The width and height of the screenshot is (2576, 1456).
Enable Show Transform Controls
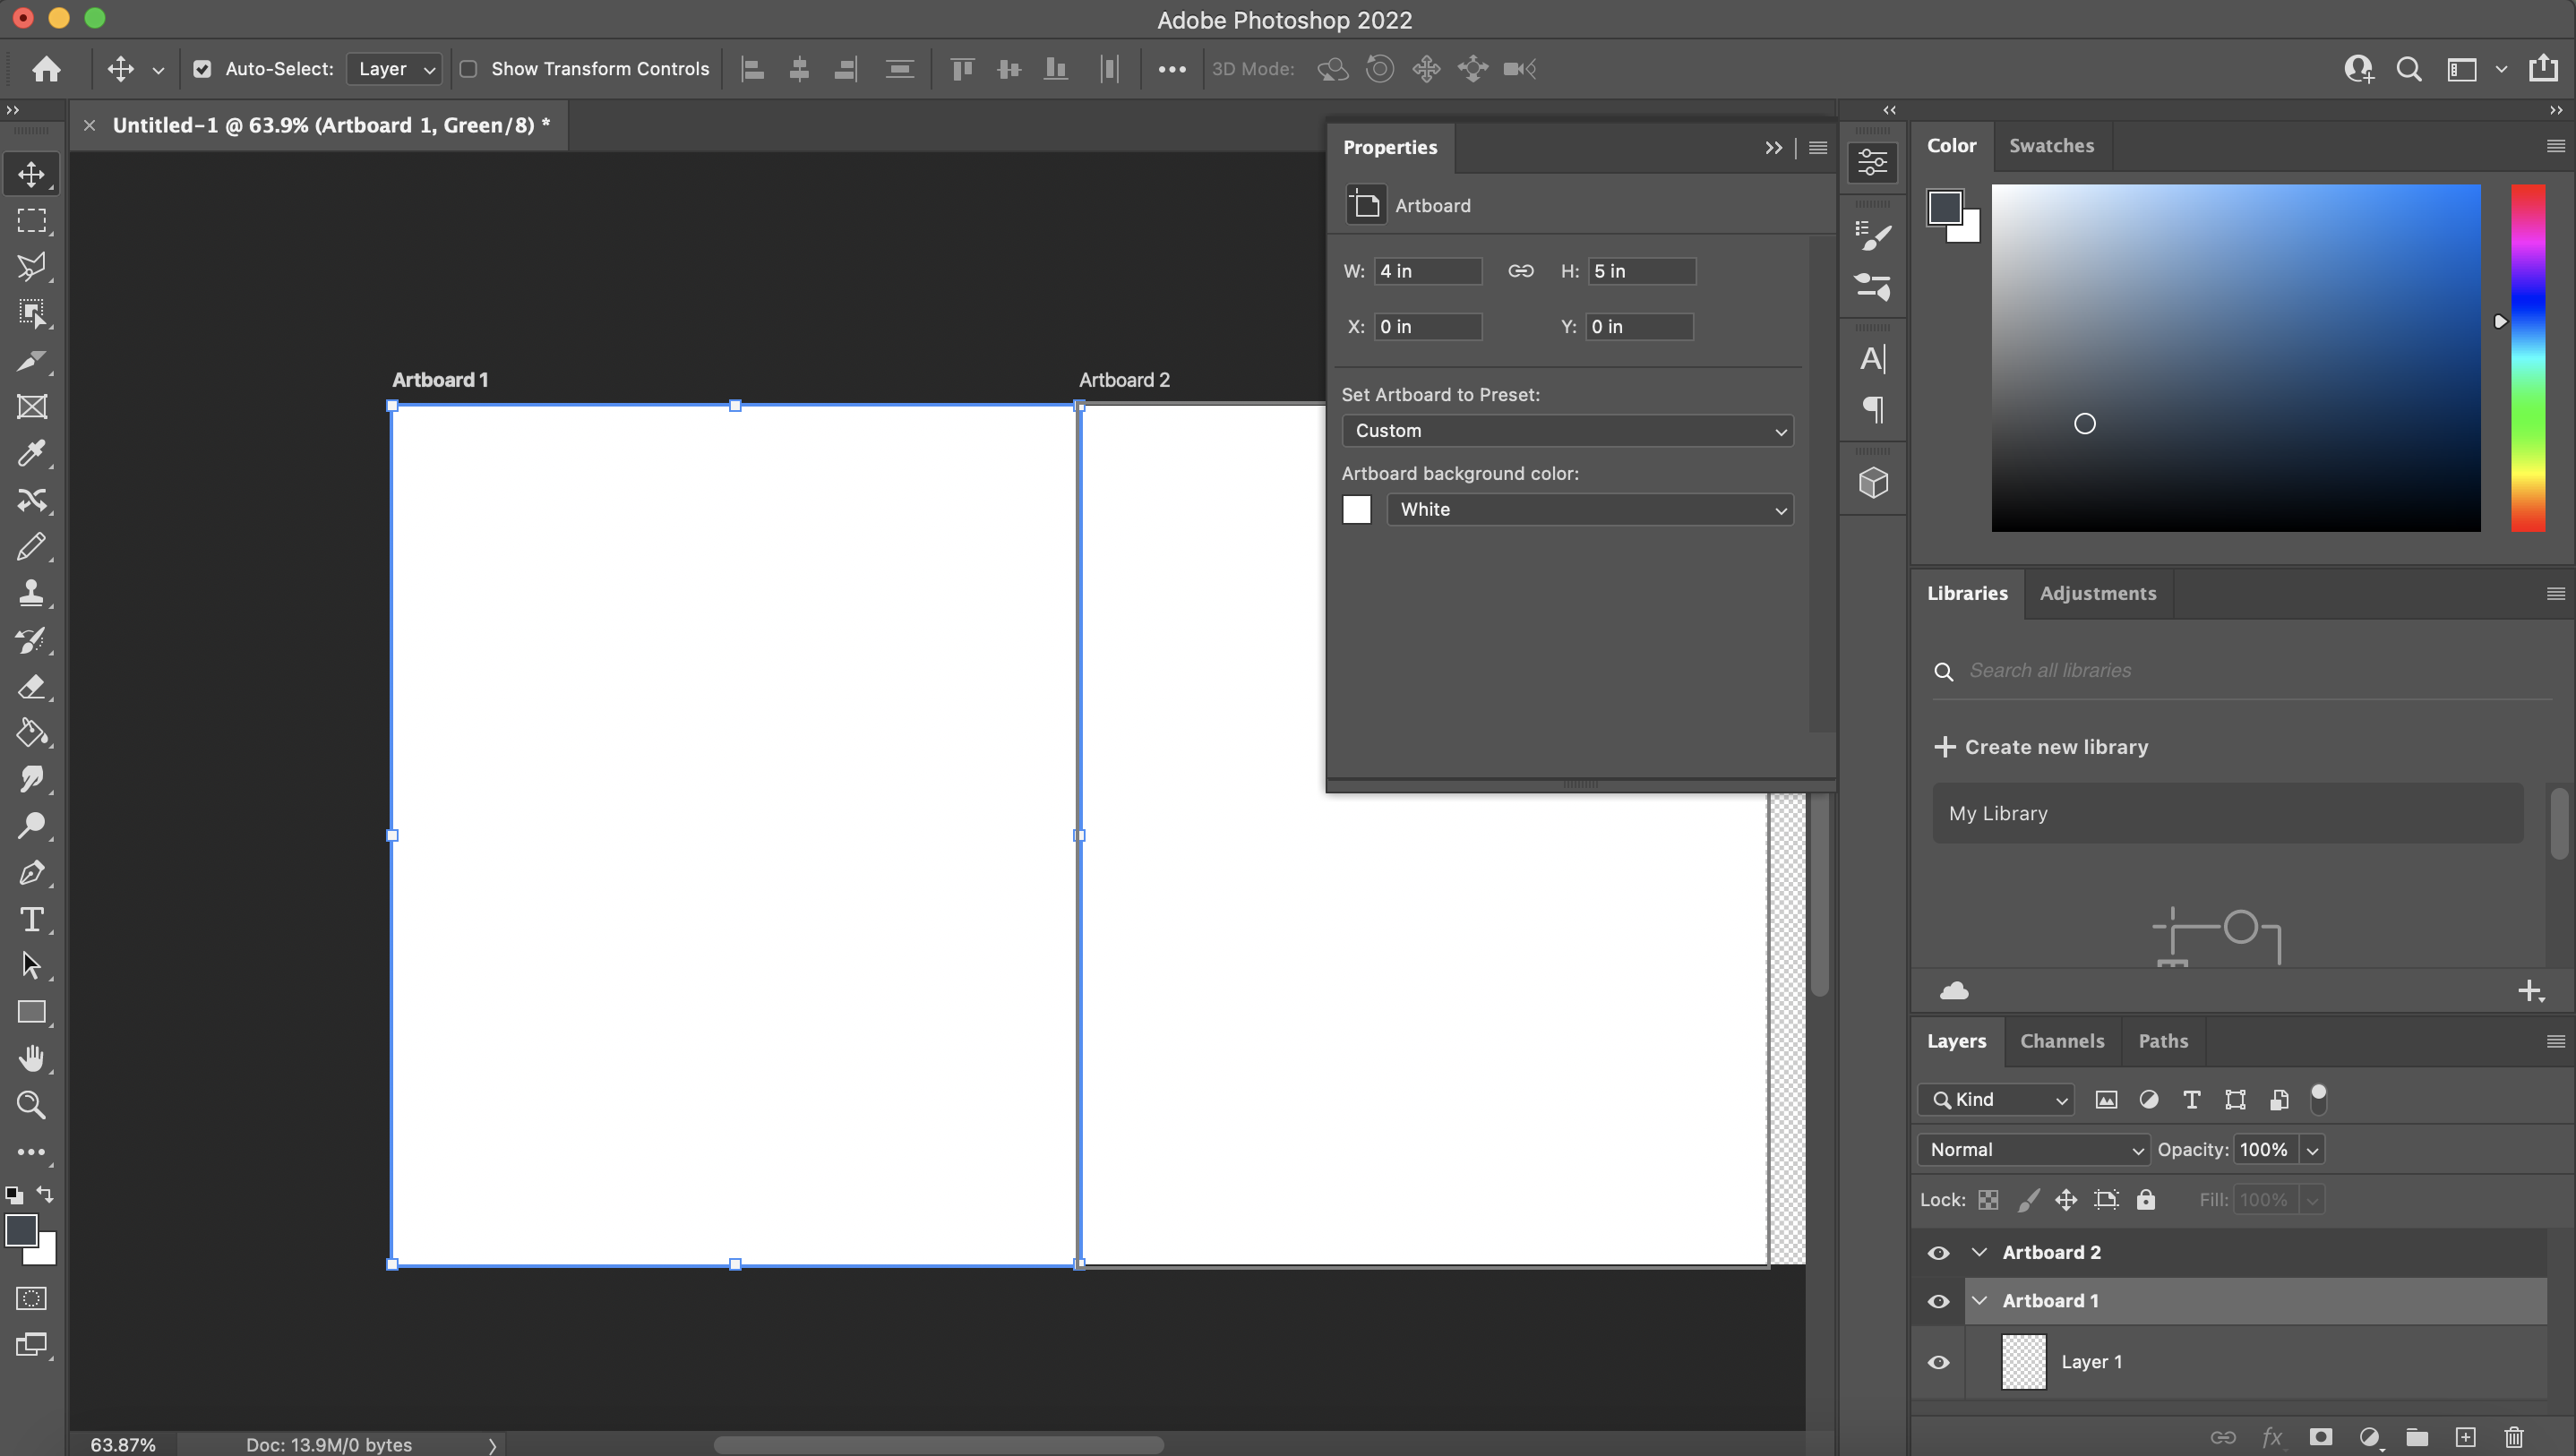(x=468, y=69)
